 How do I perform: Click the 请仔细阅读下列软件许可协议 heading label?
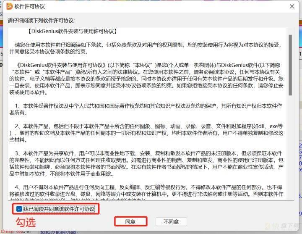click(41, 21)
